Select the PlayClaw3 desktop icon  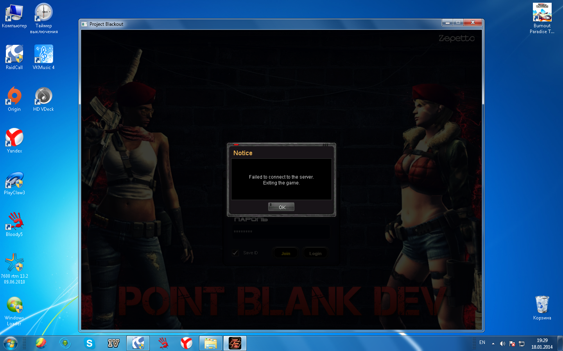pos(14,183)
